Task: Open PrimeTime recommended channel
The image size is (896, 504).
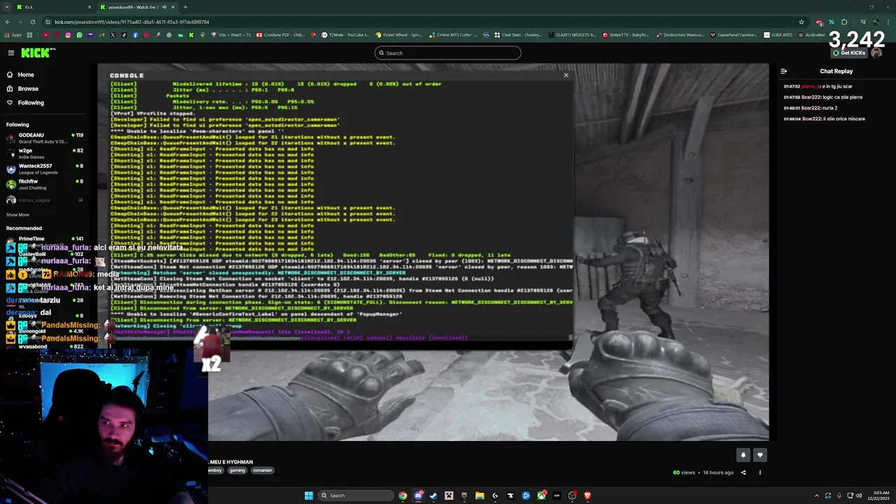Action: [43, 239]
